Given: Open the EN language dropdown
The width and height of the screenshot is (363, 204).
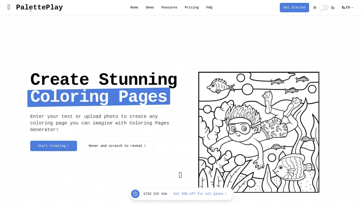Looking at the screenshot, I should (348, 7).
